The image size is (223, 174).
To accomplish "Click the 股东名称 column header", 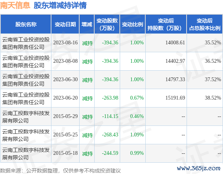I will (26, 24).
